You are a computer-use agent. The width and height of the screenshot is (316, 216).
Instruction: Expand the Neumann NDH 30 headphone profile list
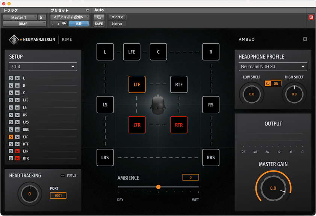pyautogui.click(x=273, y=67)
